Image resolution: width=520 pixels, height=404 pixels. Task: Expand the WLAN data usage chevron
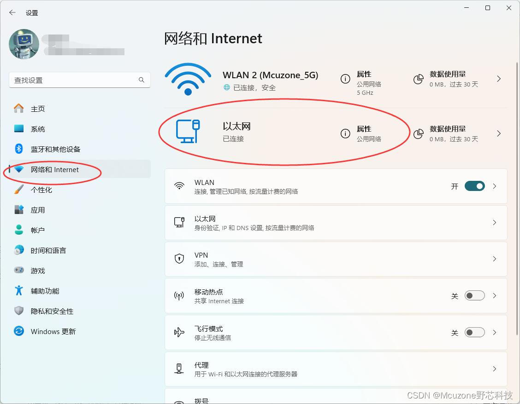click(x=499, y=79)
